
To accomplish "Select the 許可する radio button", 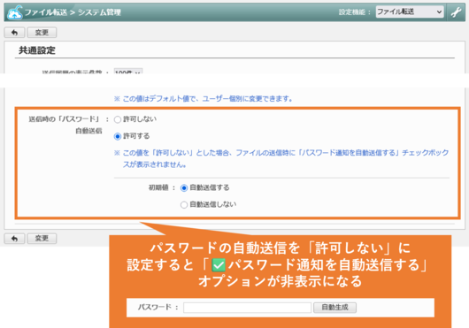I will (x=118, y=136).
